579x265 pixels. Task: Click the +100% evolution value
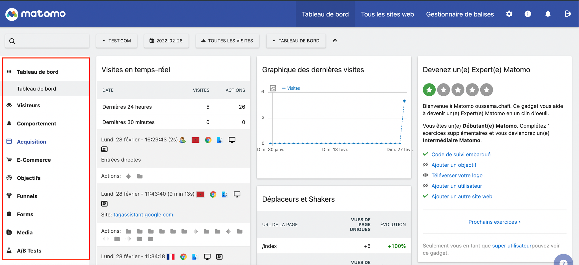tap(397, 246)
